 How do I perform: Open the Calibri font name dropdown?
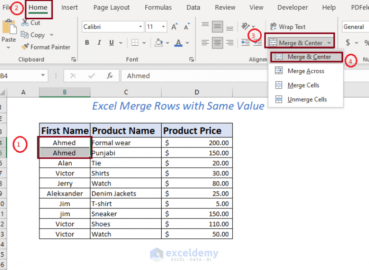140,26
